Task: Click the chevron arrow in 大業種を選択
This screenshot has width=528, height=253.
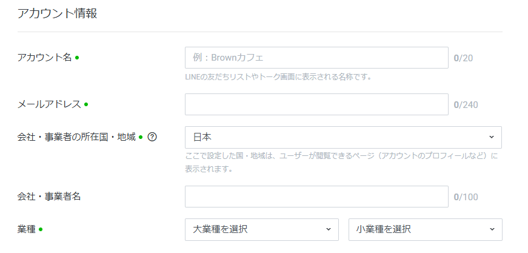Action: (328, 229)
